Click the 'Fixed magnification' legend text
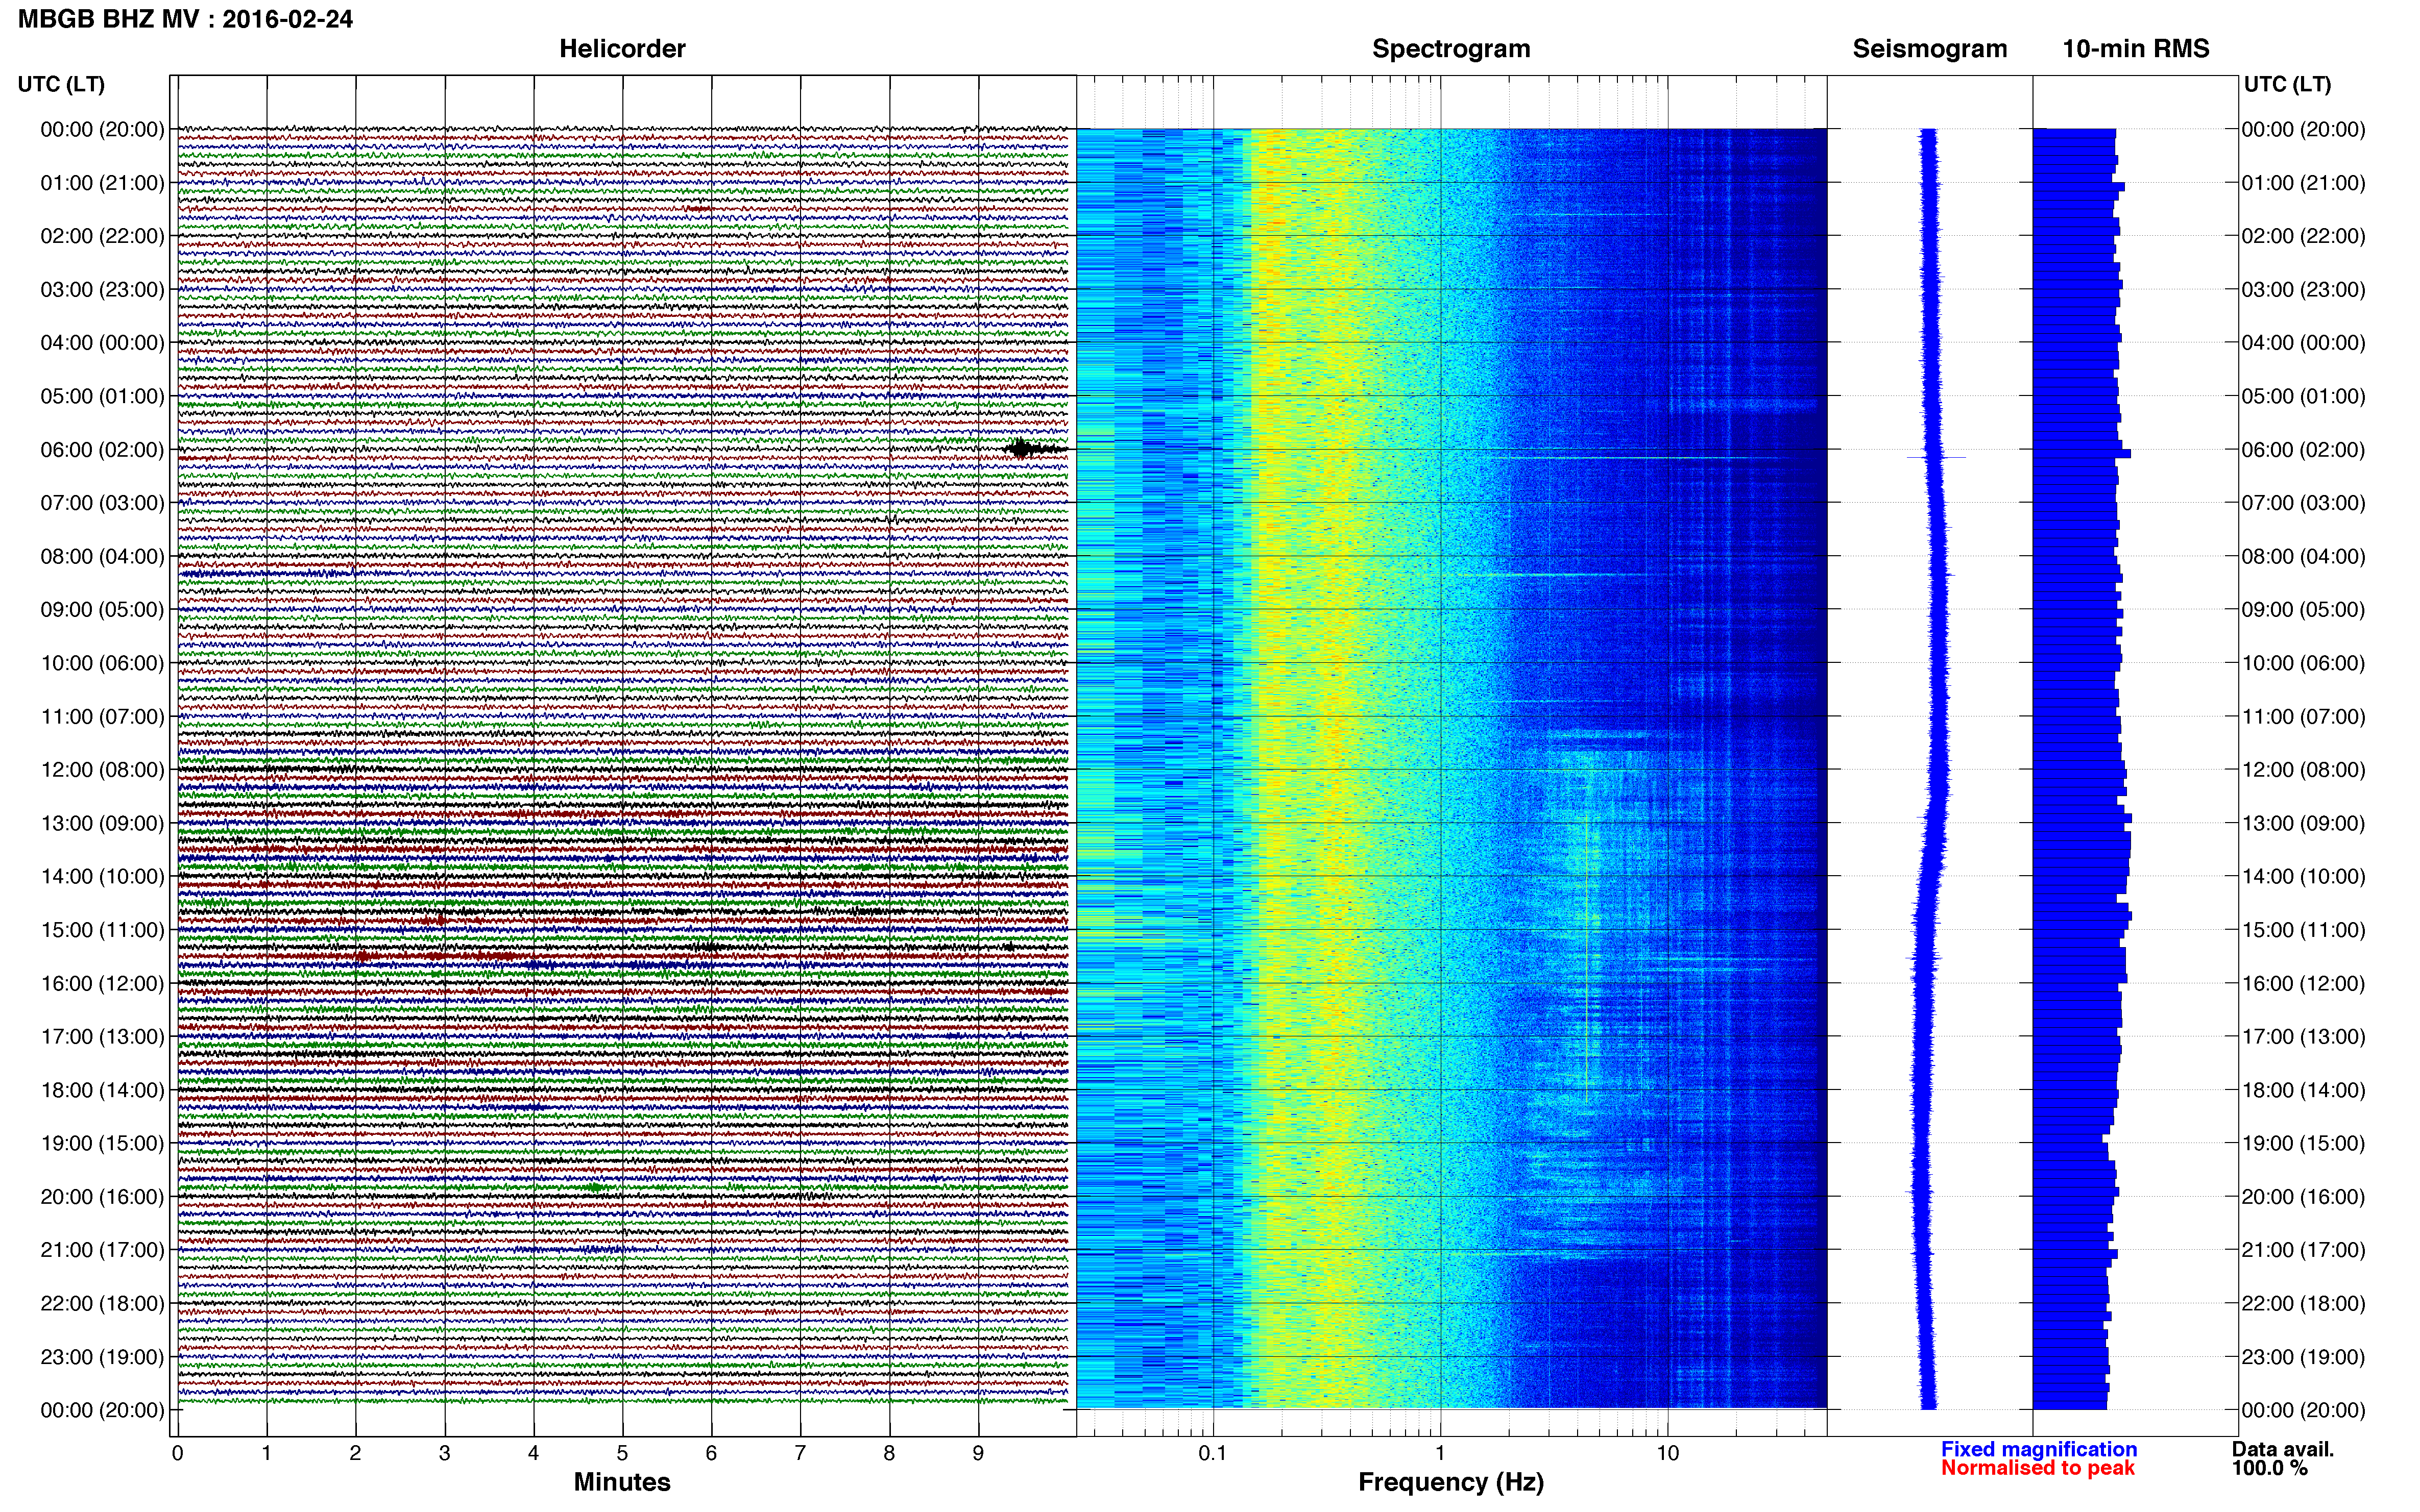This screenshot has width=2420, height=1512. (2039, 1449)
